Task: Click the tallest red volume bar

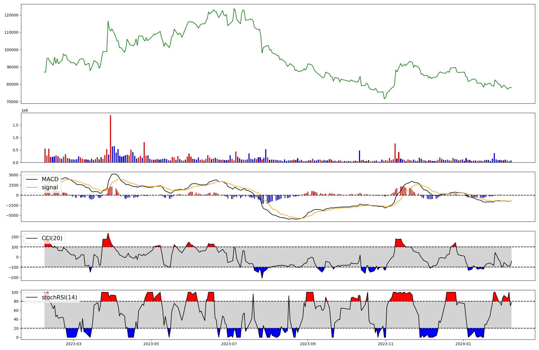Action: click(x=110, y=139)
